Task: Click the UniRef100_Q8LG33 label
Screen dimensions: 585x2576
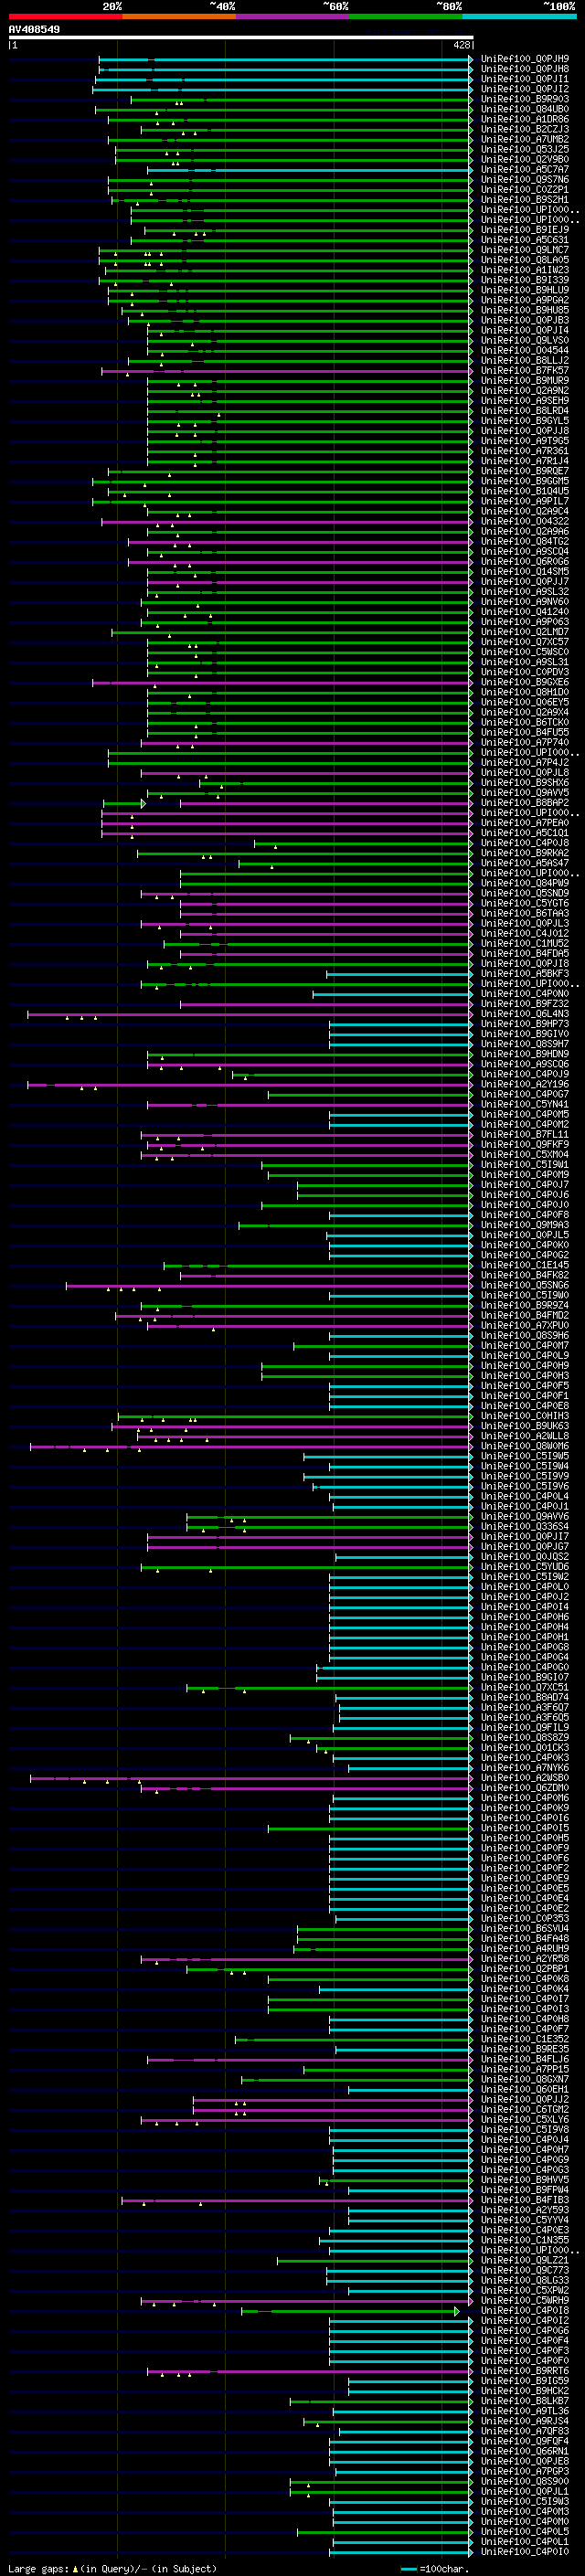Action: coord(525,2281)
